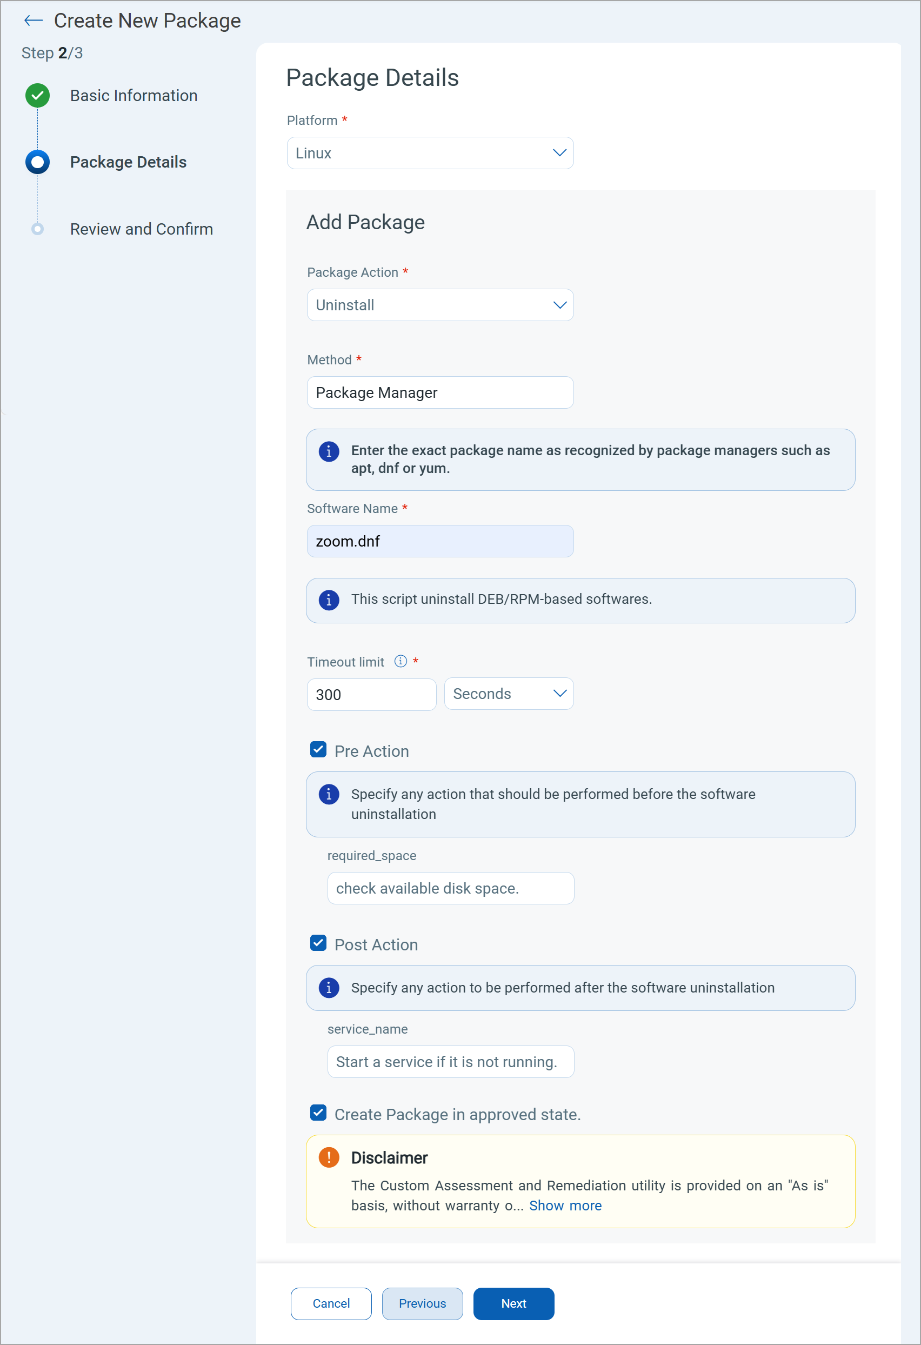Toggle Create Package in approved state checkbox
Screen dimensions: 921x1345
click(x=318, y=1113)
